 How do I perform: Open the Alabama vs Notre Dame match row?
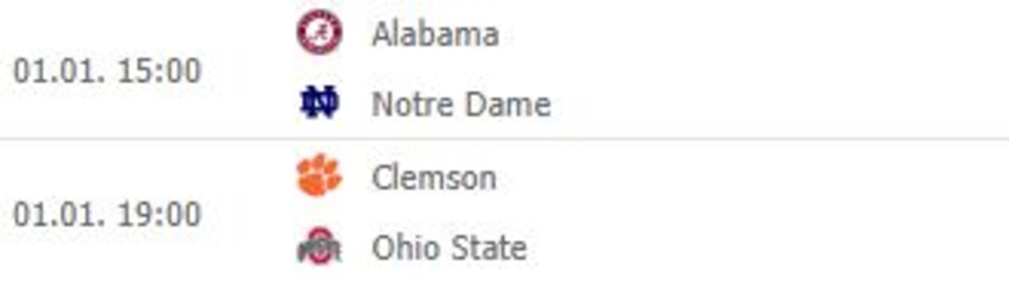(681, 69)
